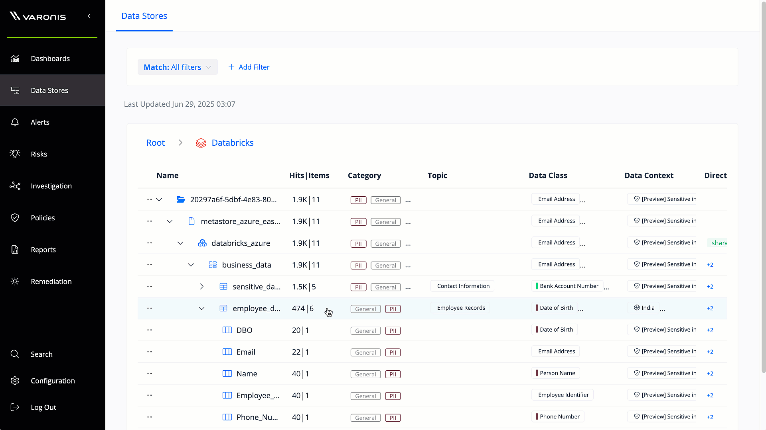
Task: Click the Risks lightbulb icon
Action: pyautogui.click(x=15, y=154)
